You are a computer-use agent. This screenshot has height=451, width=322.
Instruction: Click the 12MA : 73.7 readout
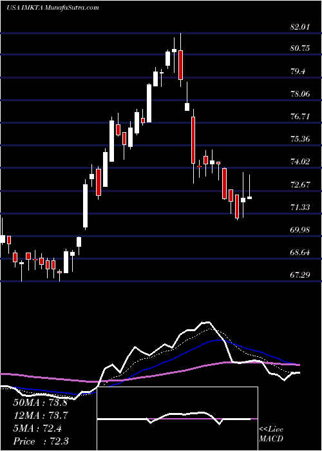(40, 416)
